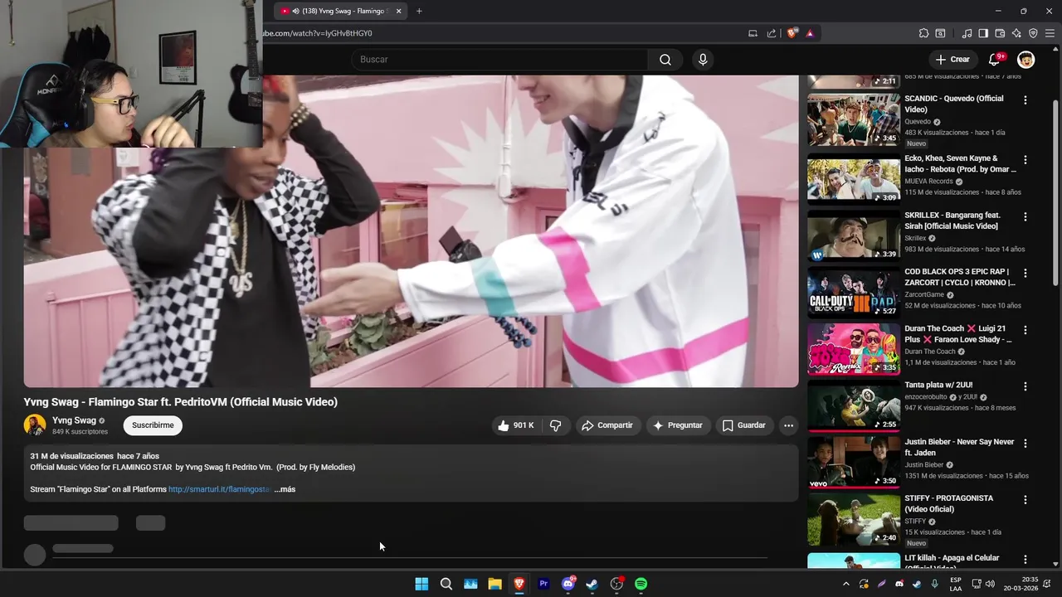The width and height of the screenshot is (1062, 597).
Task: Click the YouTube search magnifier button
Action: click(x=665, y=60)
